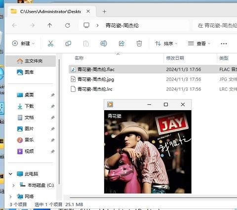This screenshot has height=210, width=237.
Task: Click the blank page icon of lrc file
Action: point(73,89)
